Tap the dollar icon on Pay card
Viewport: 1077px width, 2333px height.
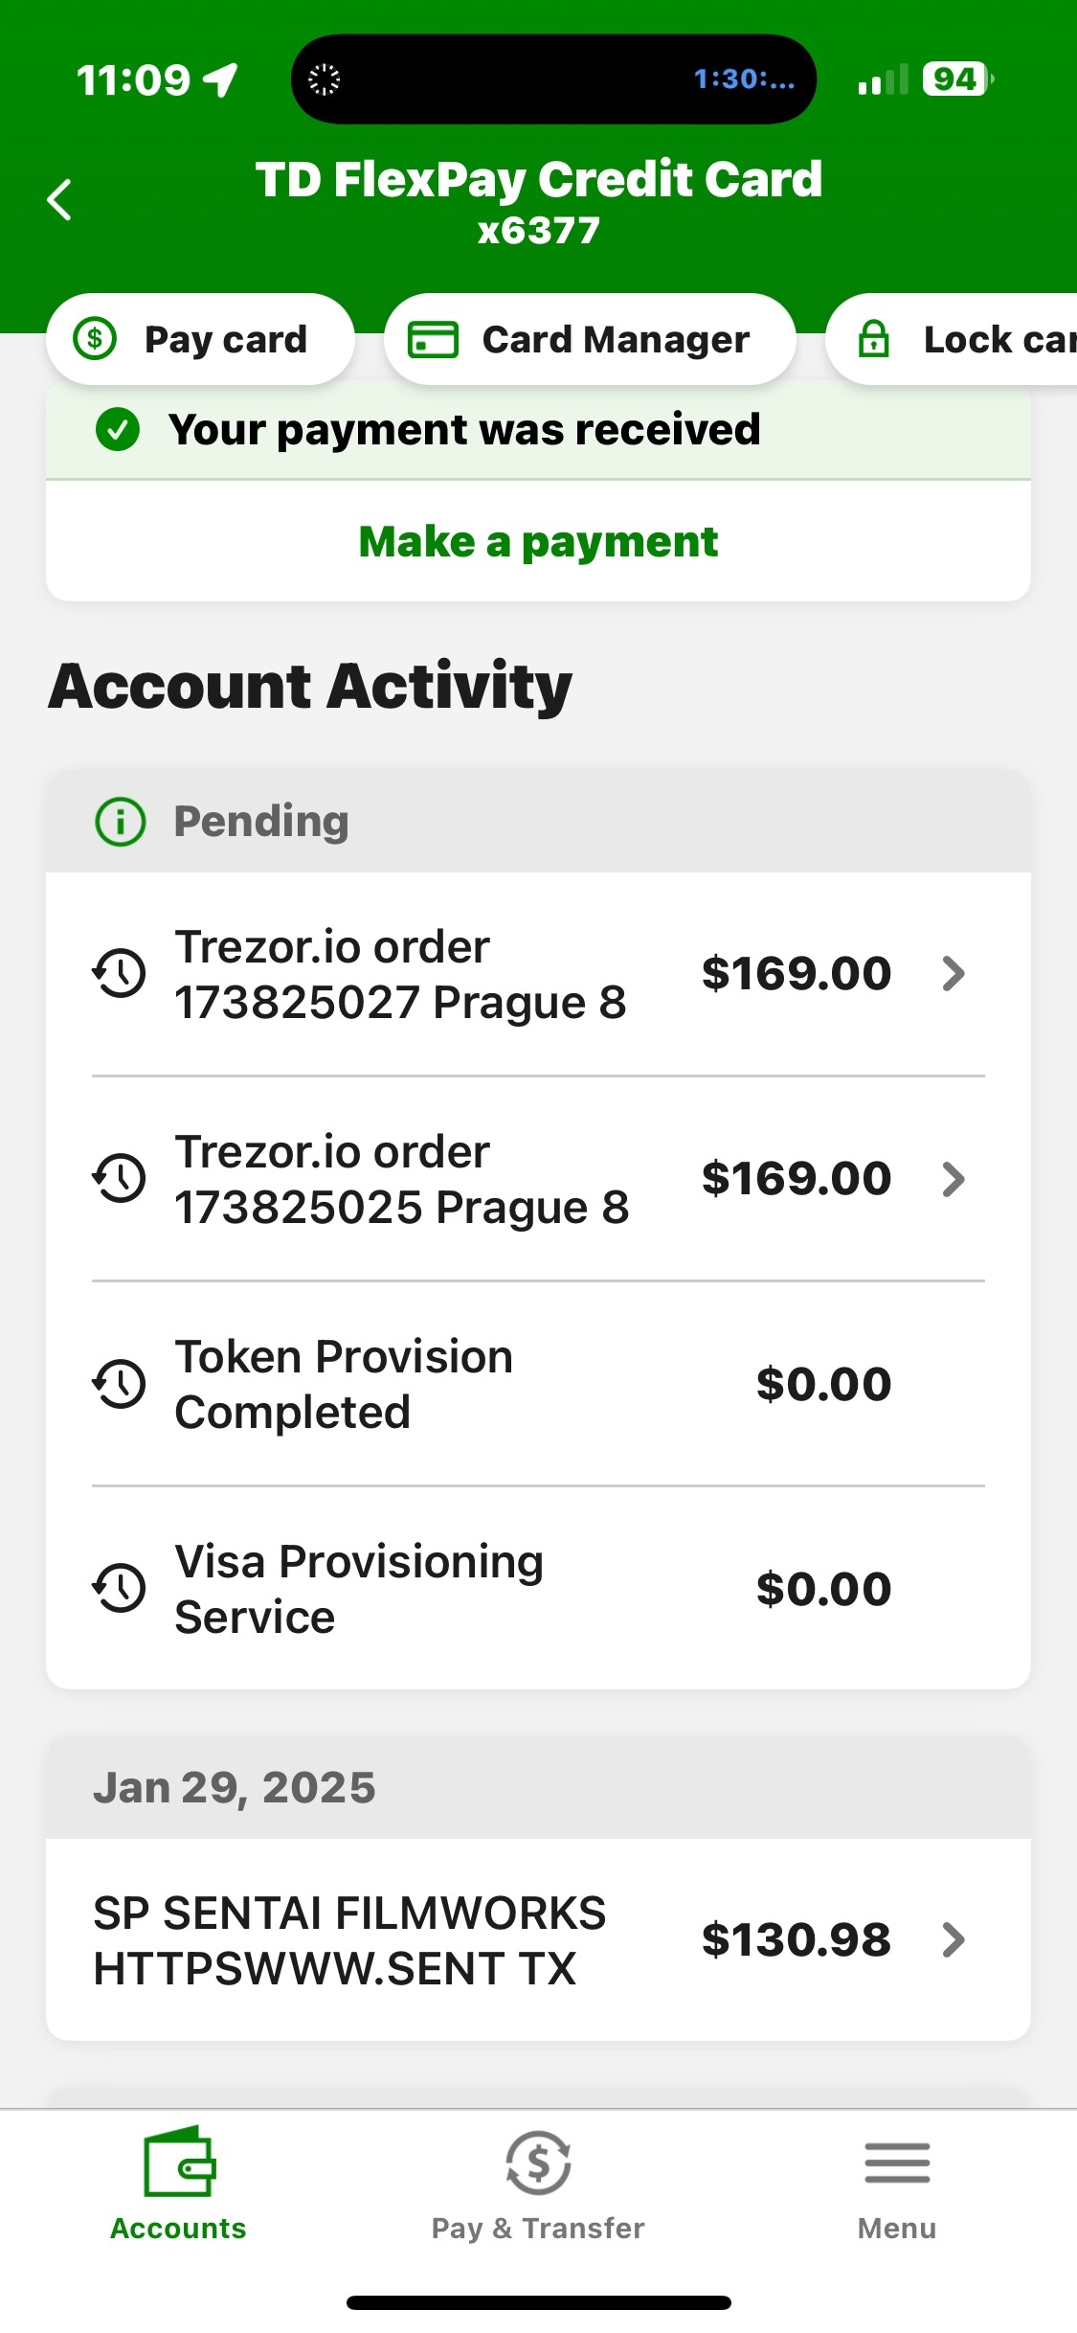pos(95,339)
